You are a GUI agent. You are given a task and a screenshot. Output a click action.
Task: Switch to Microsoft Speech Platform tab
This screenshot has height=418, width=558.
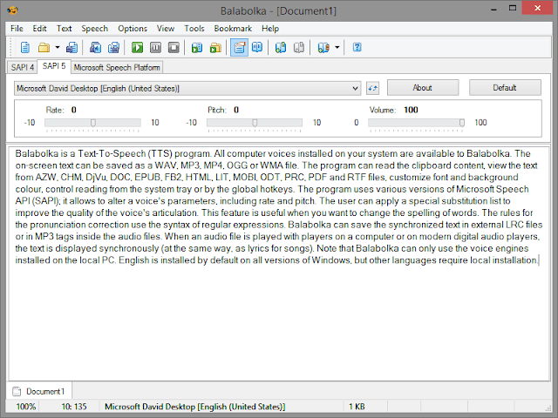click(117, 67)
